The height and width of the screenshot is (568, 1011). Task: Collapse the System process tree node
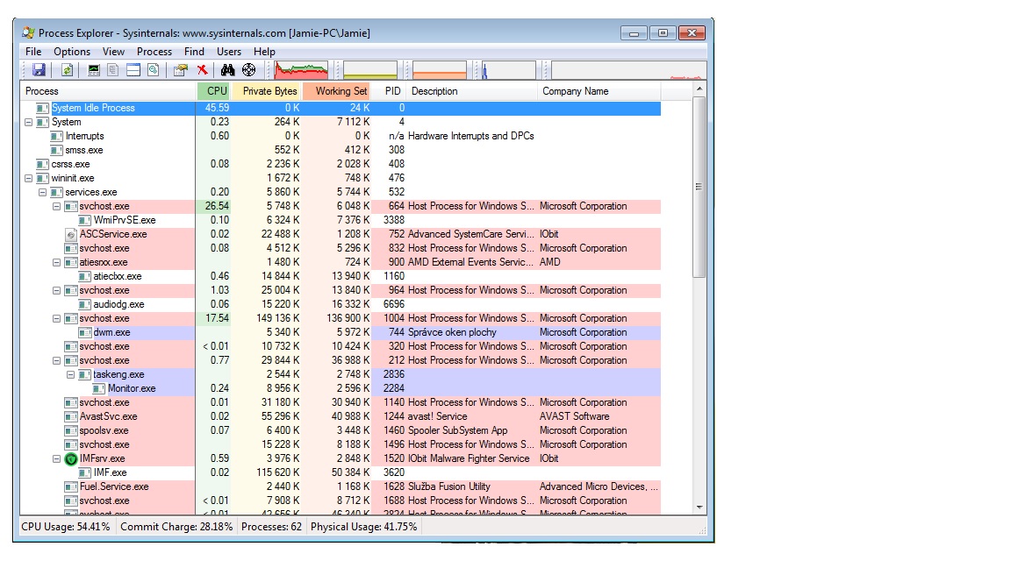(28, 123)
